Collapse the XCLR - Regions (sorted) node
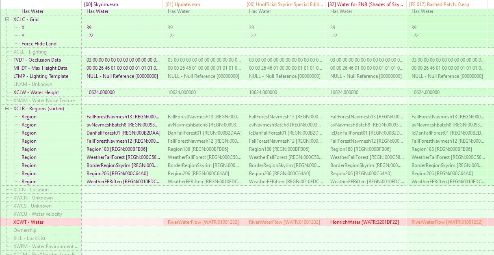 (x=7, y=109)
